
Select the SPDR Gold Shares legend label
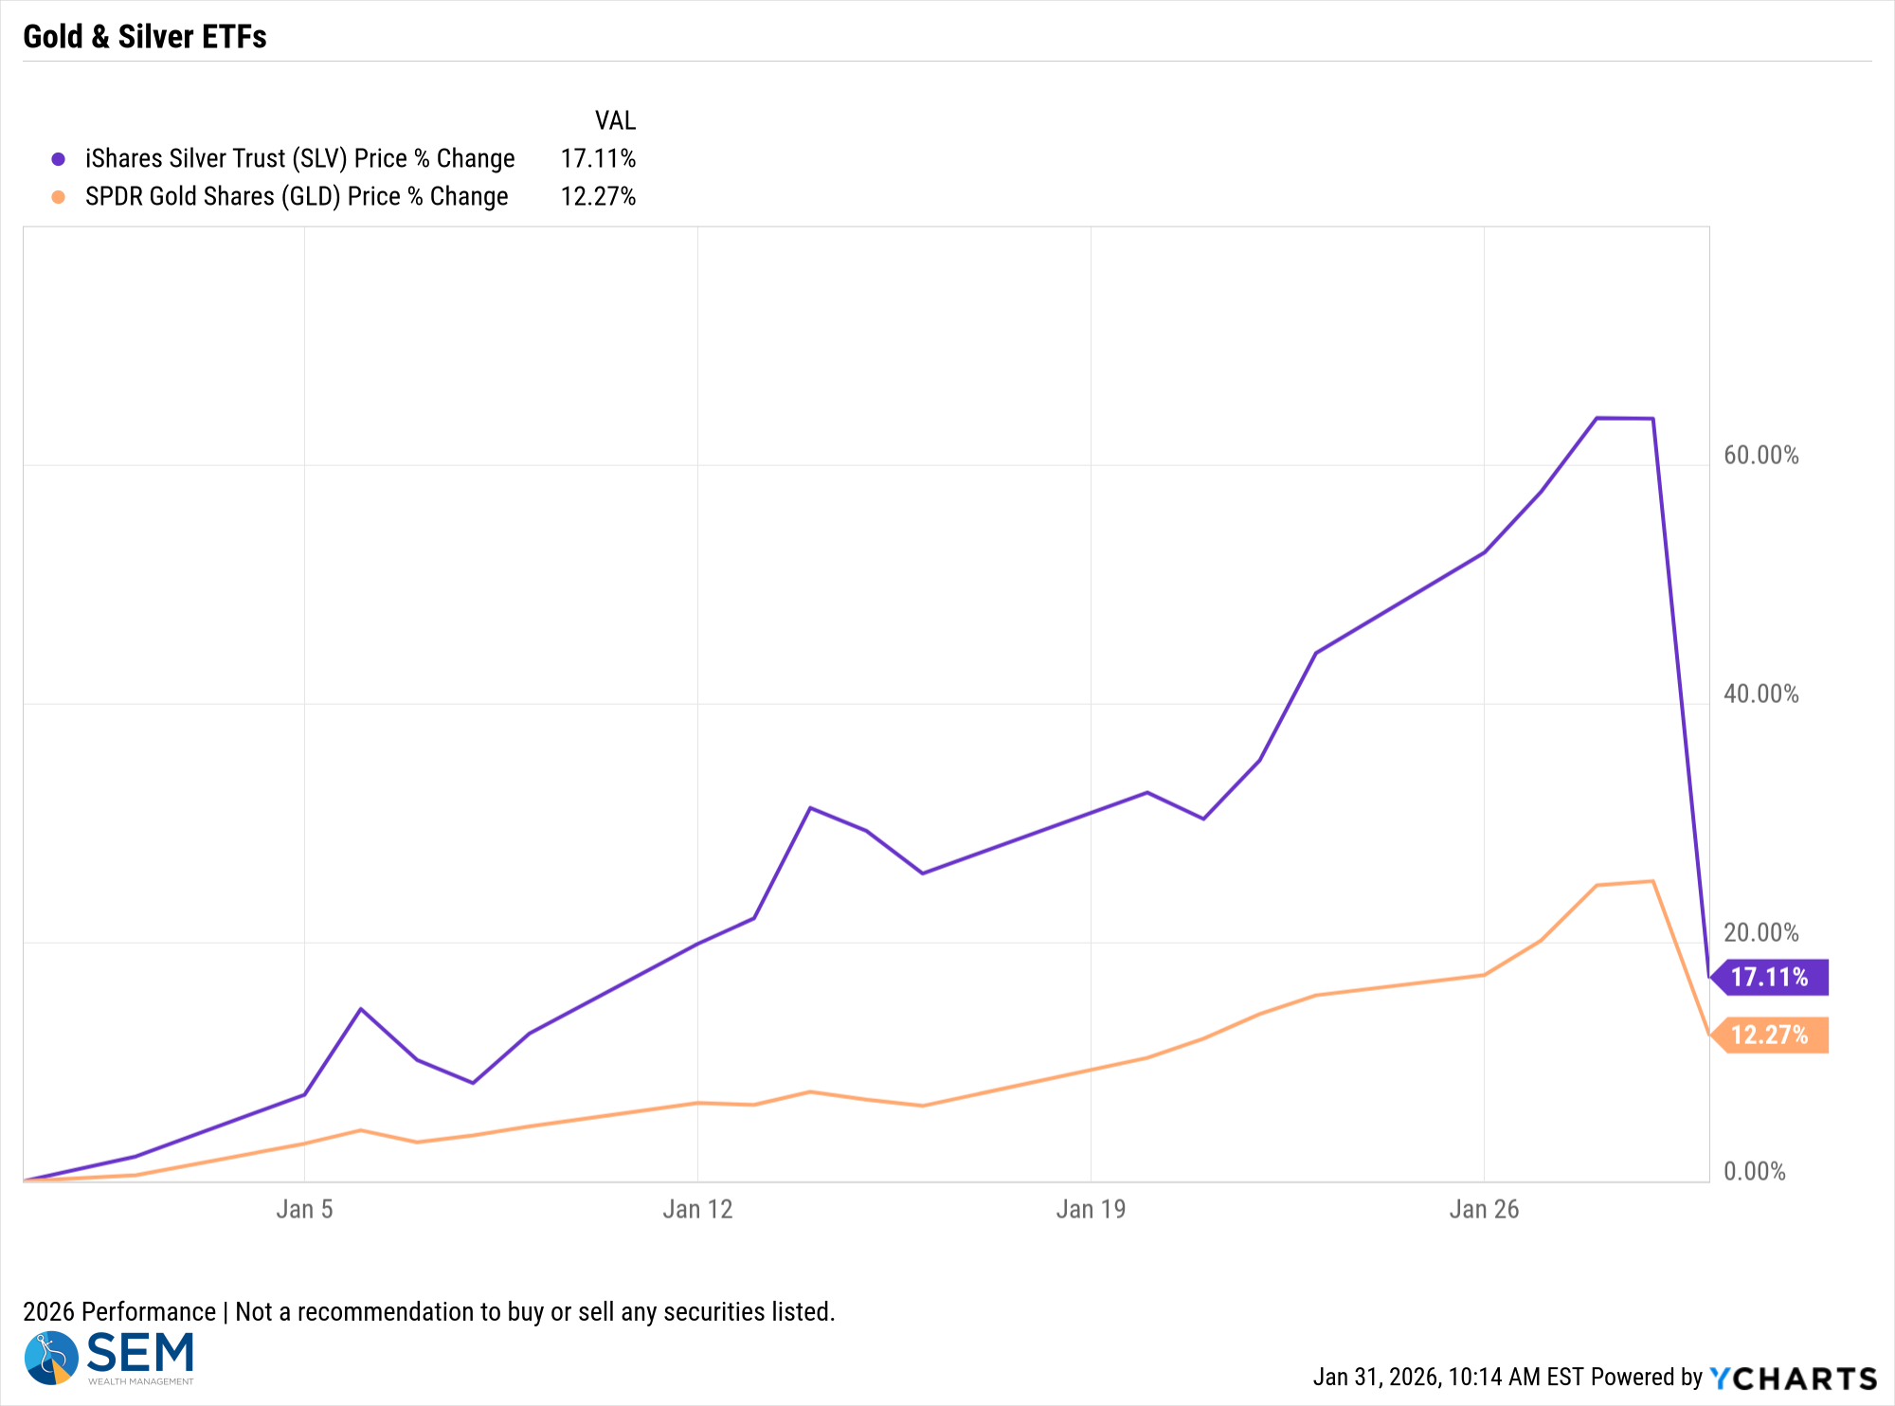(297, 196)
